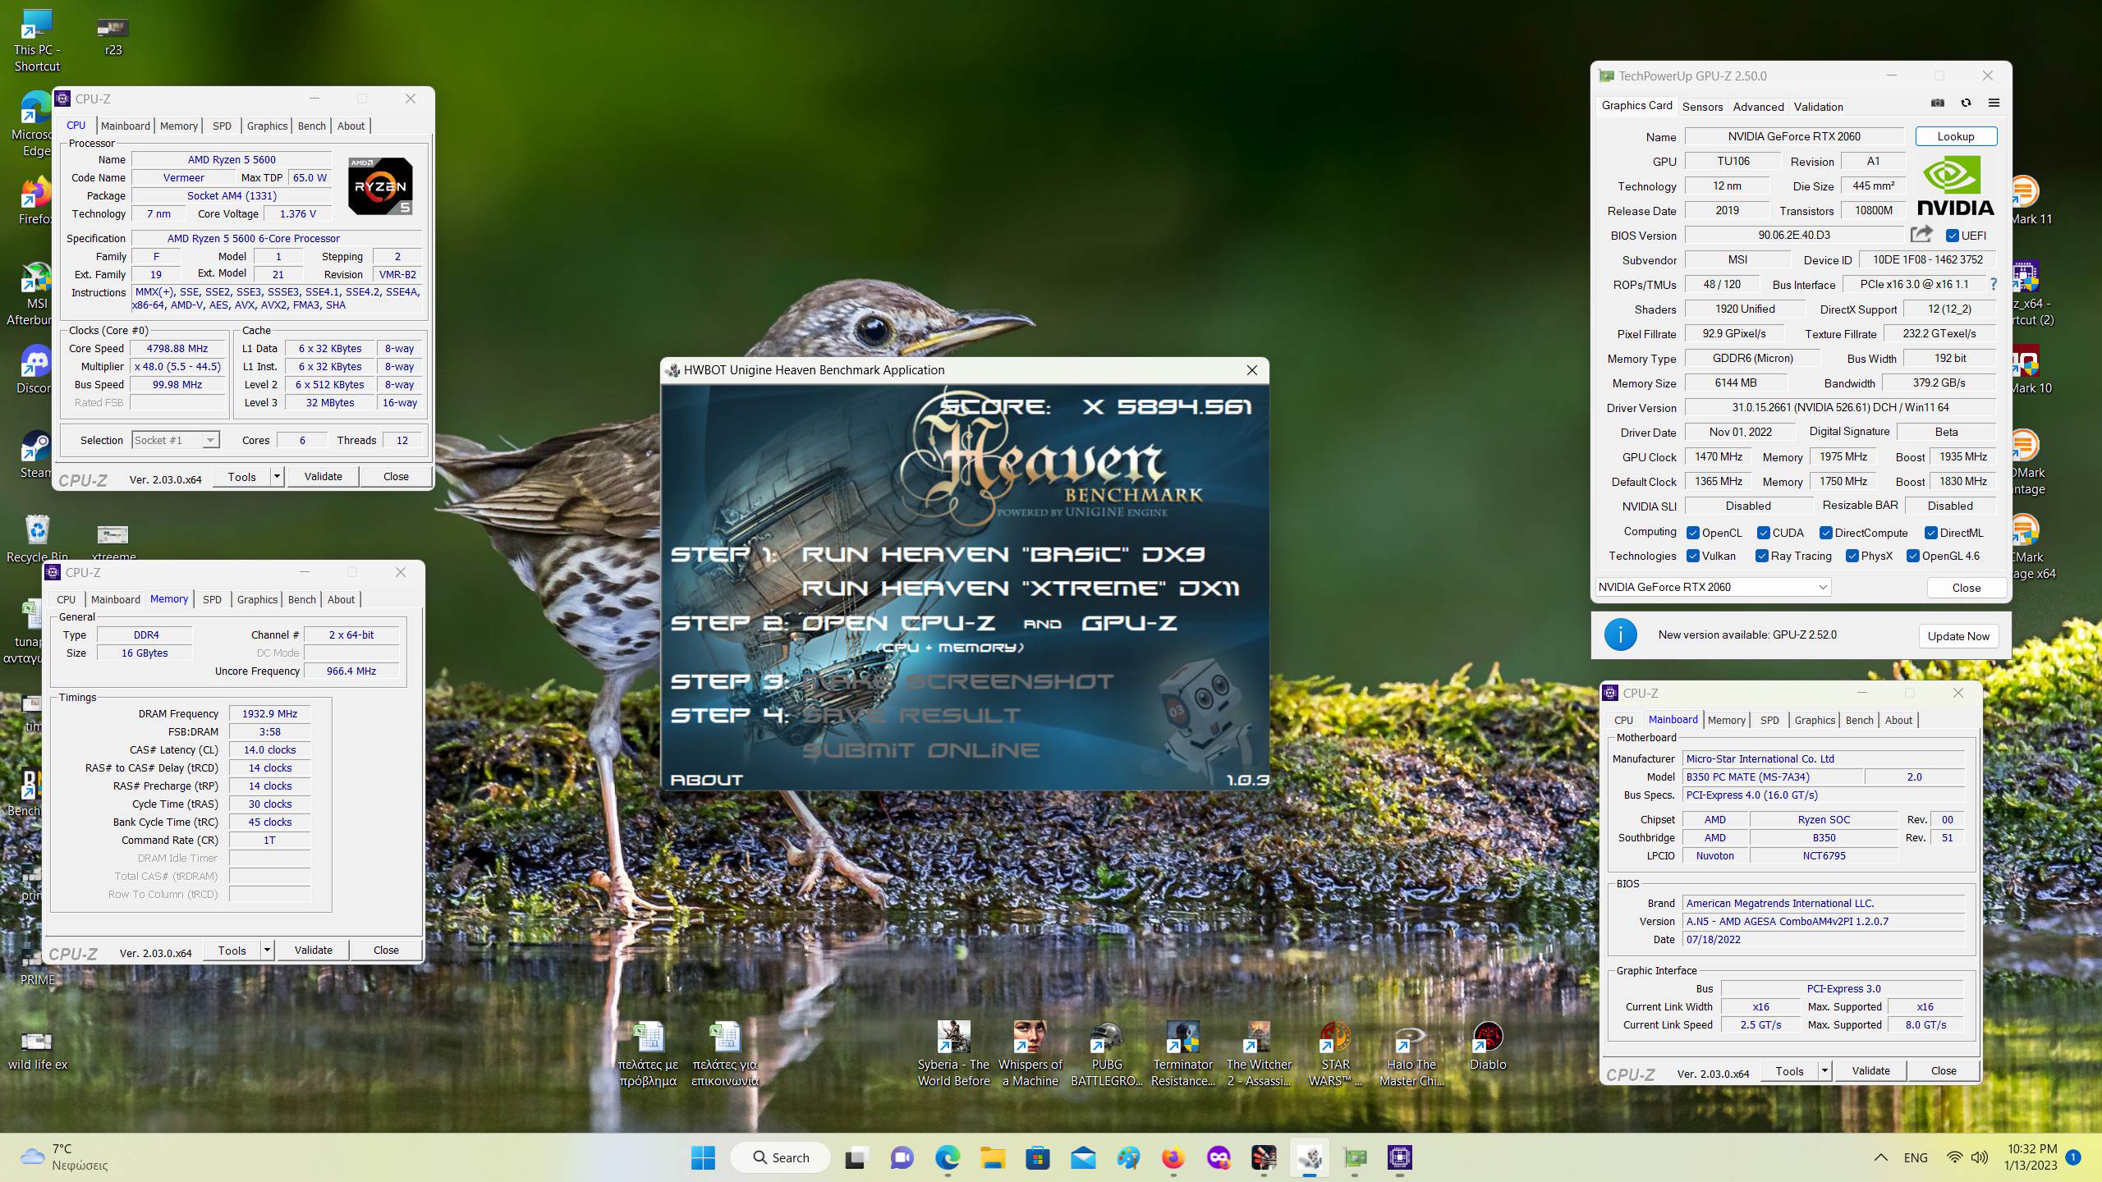This screenshot has width=2102, height=1182.
Task: Toggle the DirectML checkbox
Action: coord(1931,533)
